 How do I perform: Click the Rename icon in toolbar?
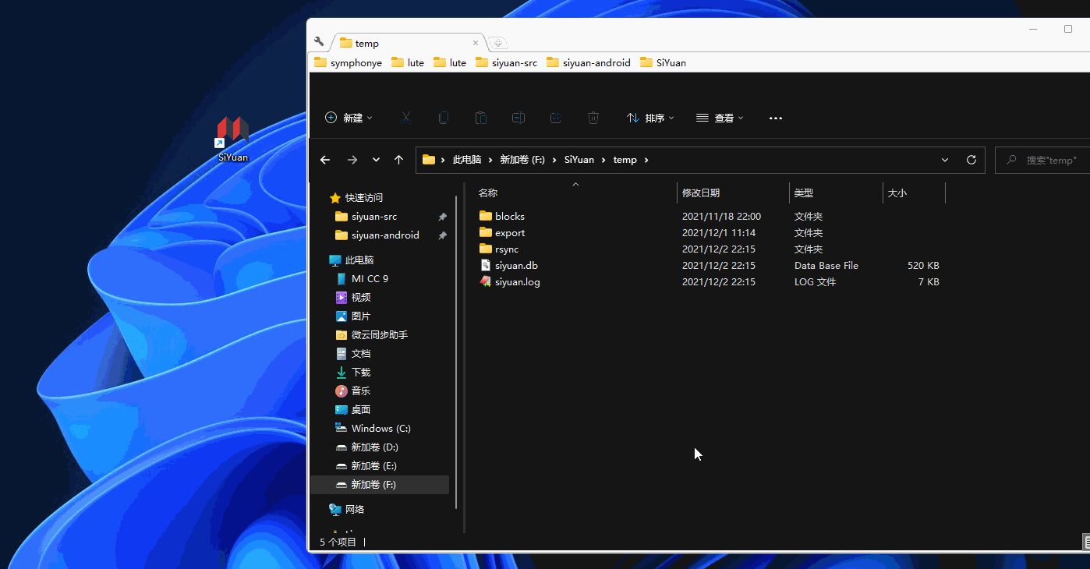point(518,118)
